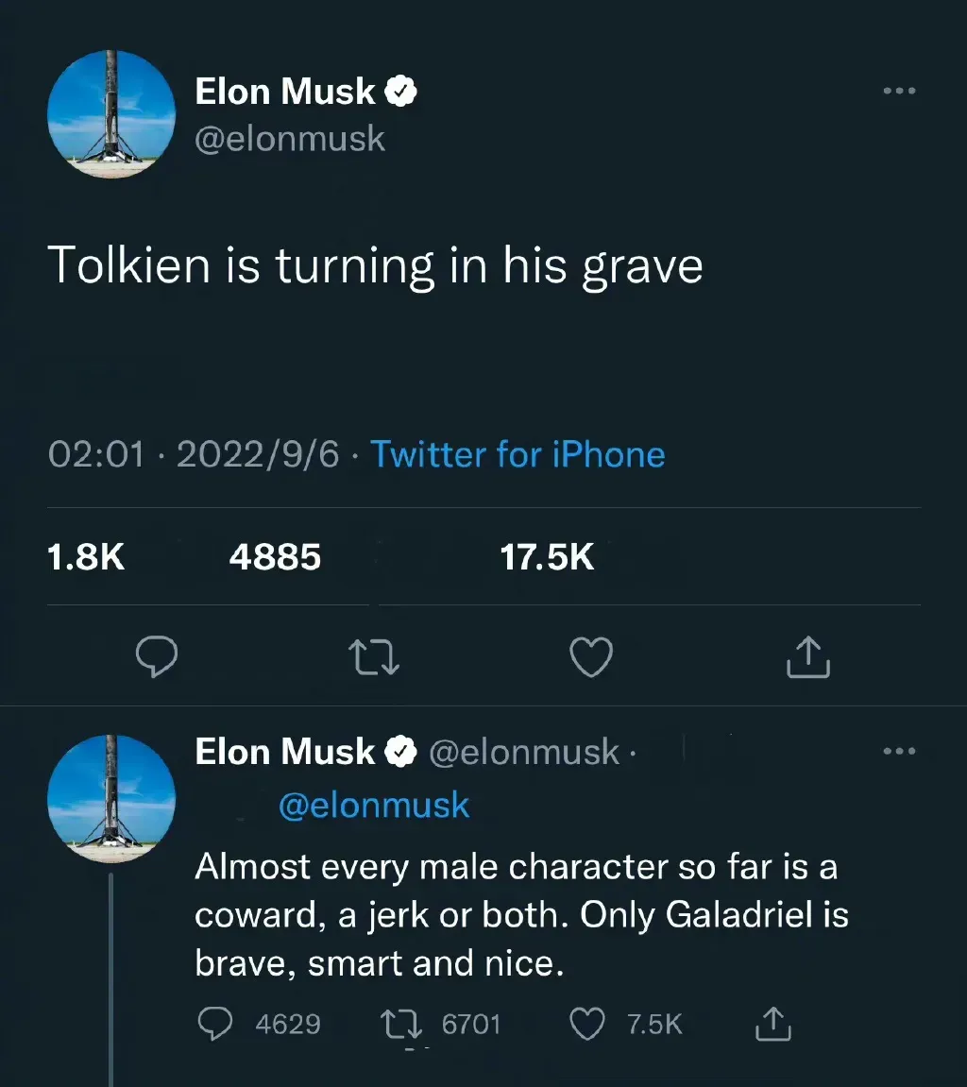This screenshot has width=967, height=1087.
Task: Click the share icon on the reply tweet
Action: [772, 1024]
